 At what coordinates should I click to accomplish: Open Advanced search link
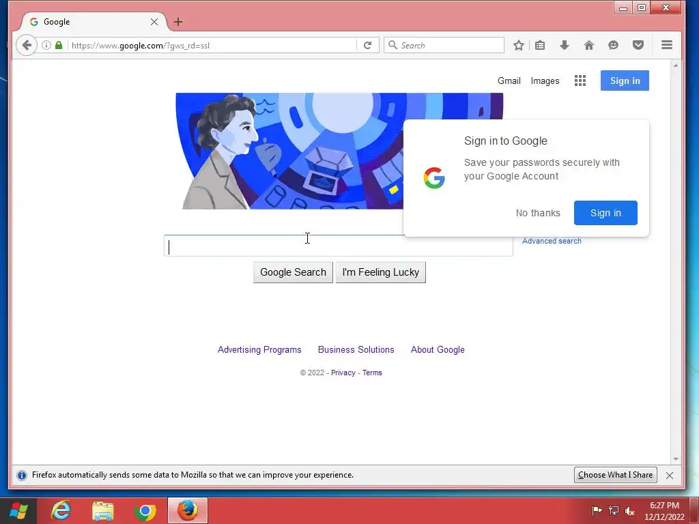(552, 241)
